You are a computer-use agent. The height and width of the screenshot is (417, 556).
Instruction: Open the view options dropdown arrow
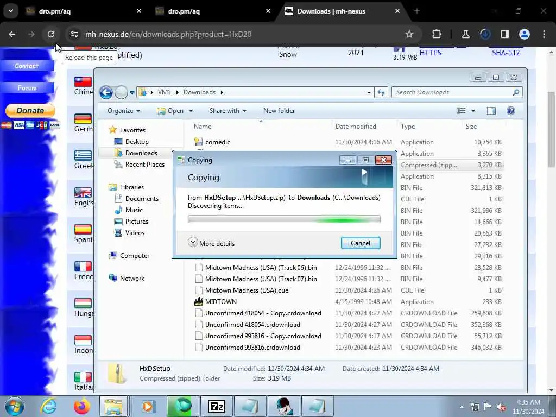[473, 111]
